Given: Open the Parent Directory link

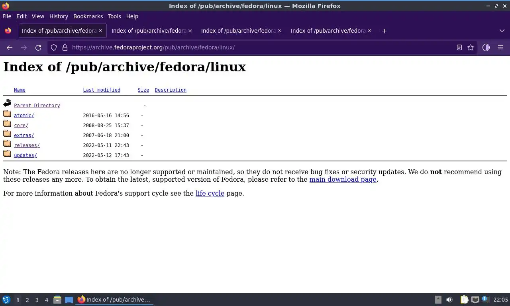Looking at the screenshot, I should 37,106.
